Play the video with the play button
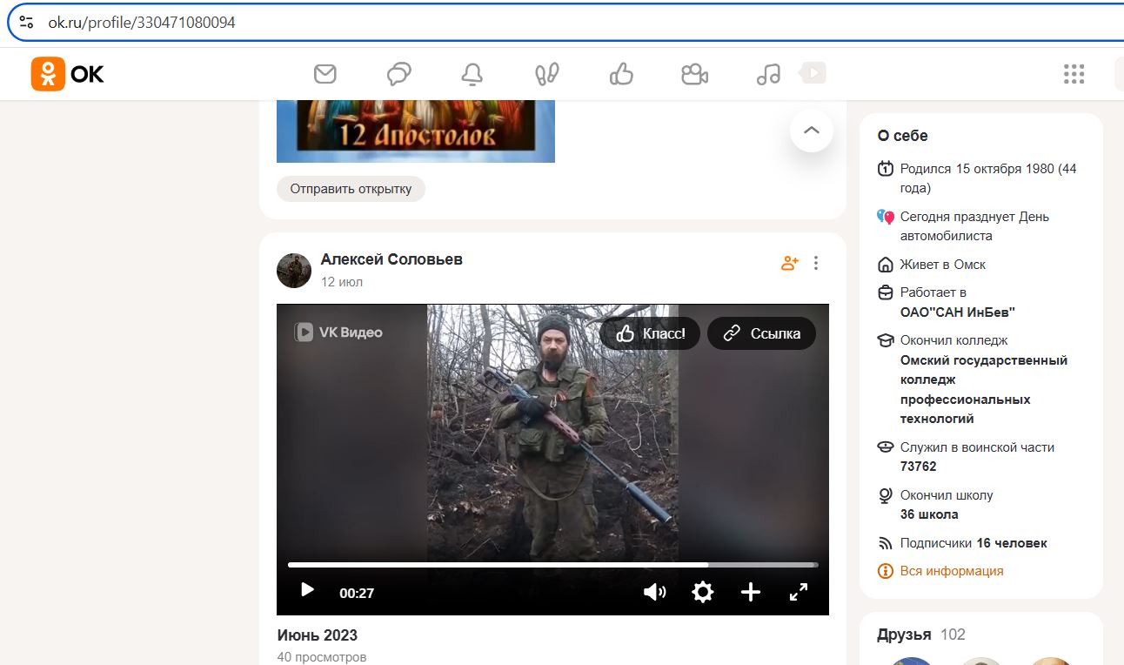The width and height of the screenshot is (1124, 665). click(307, 590)
